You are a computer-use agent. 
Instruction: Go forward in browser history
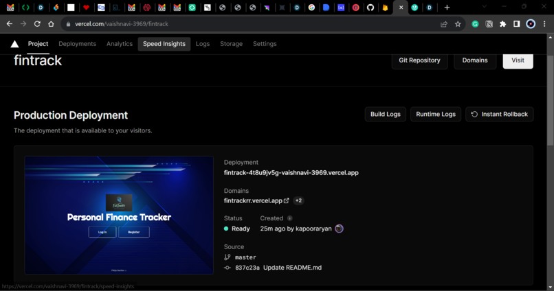click(x=23, y=24)
